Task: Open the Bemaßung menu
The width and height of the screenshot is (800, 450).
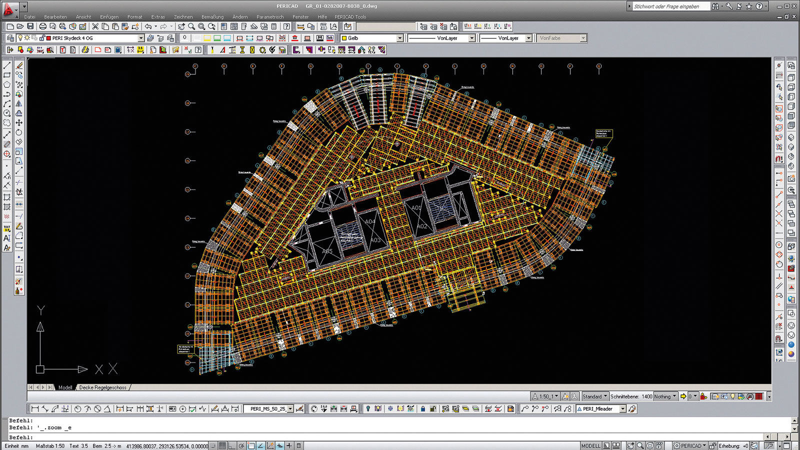Action: [212, 16]
